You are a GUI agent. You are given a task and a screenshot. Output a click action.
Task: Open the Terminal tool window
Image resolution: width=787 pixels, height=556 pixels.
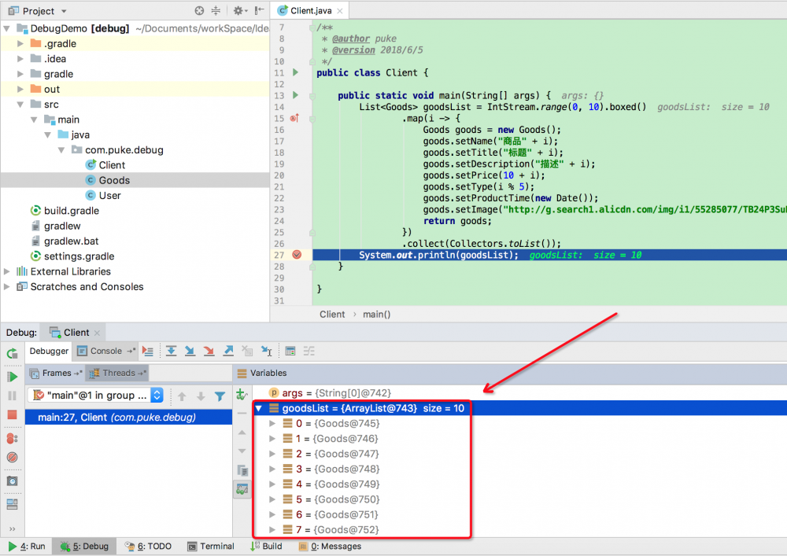210,546
